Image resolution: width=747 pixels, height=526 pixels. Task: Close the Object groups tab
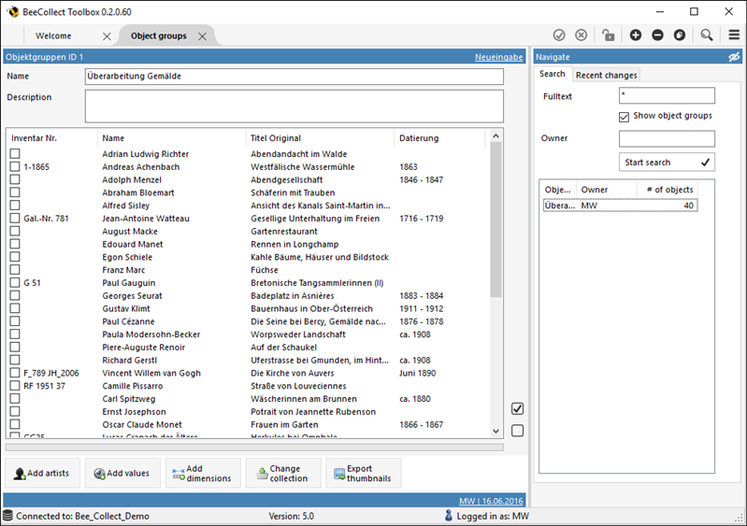click(x=203, y=36)
